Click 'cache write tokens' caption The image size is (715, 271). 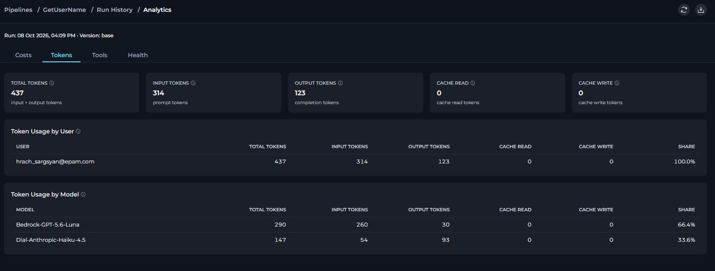[x=600, y=102]
